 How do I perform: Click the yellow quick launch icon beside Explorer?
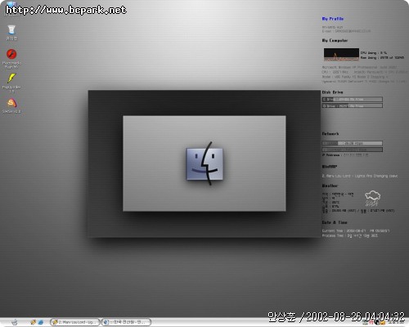tap(34, 322)
